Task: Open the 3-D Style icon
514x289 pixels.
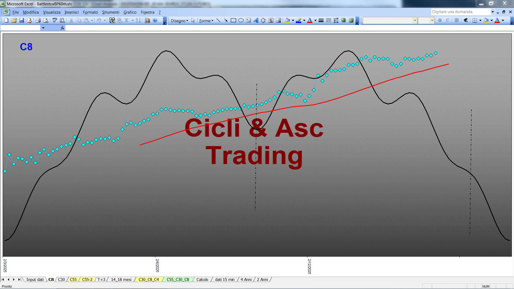Action: 351,20
